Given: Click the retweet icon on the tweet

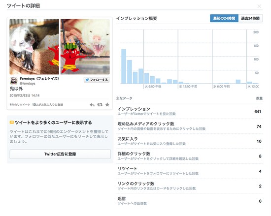Looking at the screenshot, I should [100, 104].
